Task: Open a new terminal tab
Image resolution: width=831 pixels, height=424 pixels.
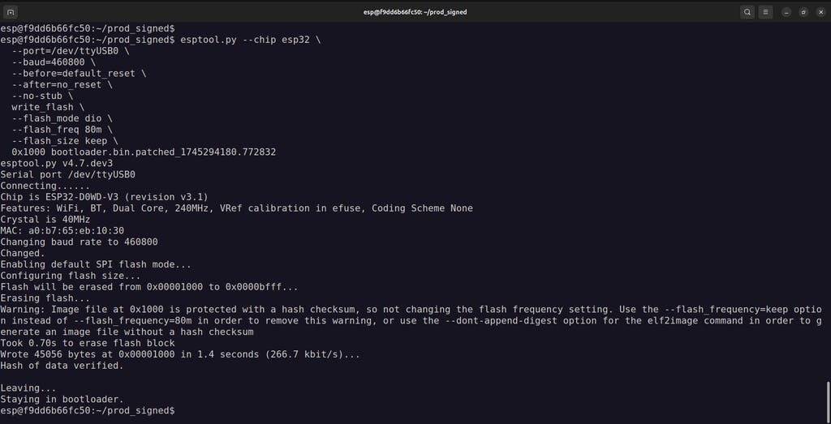Action: click(10, 12)
